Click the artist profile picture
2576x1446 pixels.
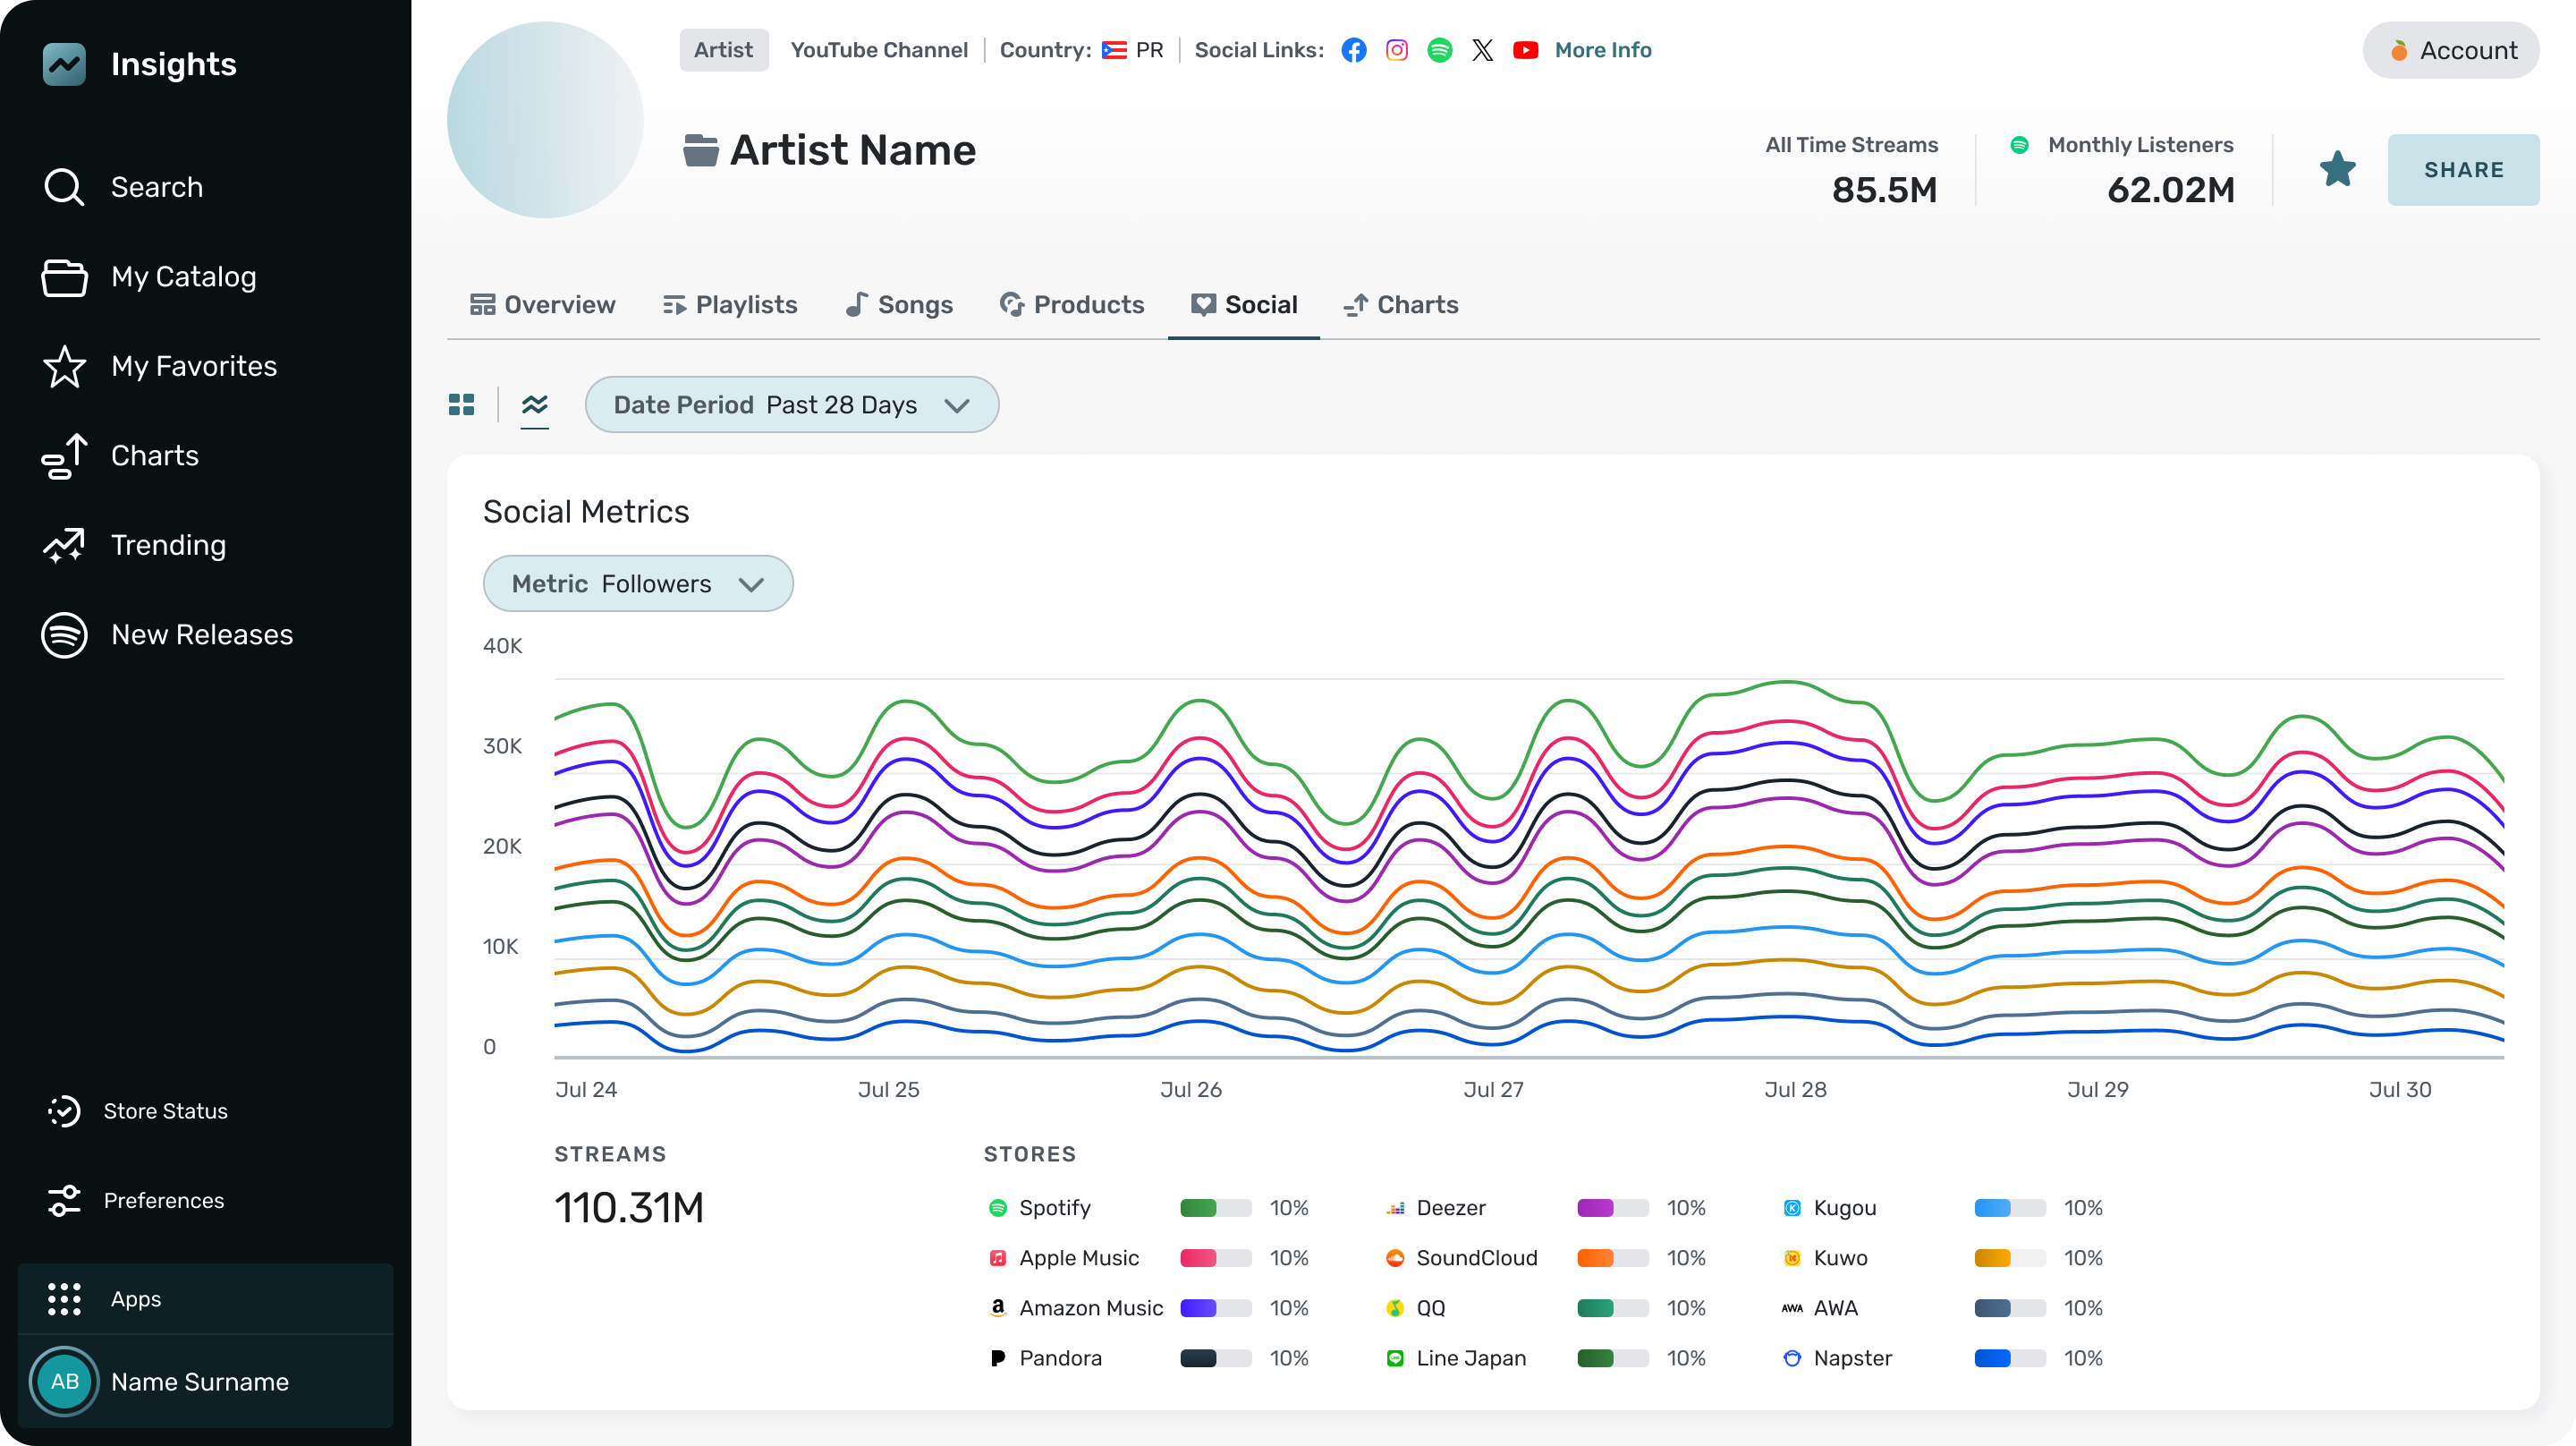pyautogui.click(x=545, y=120)
